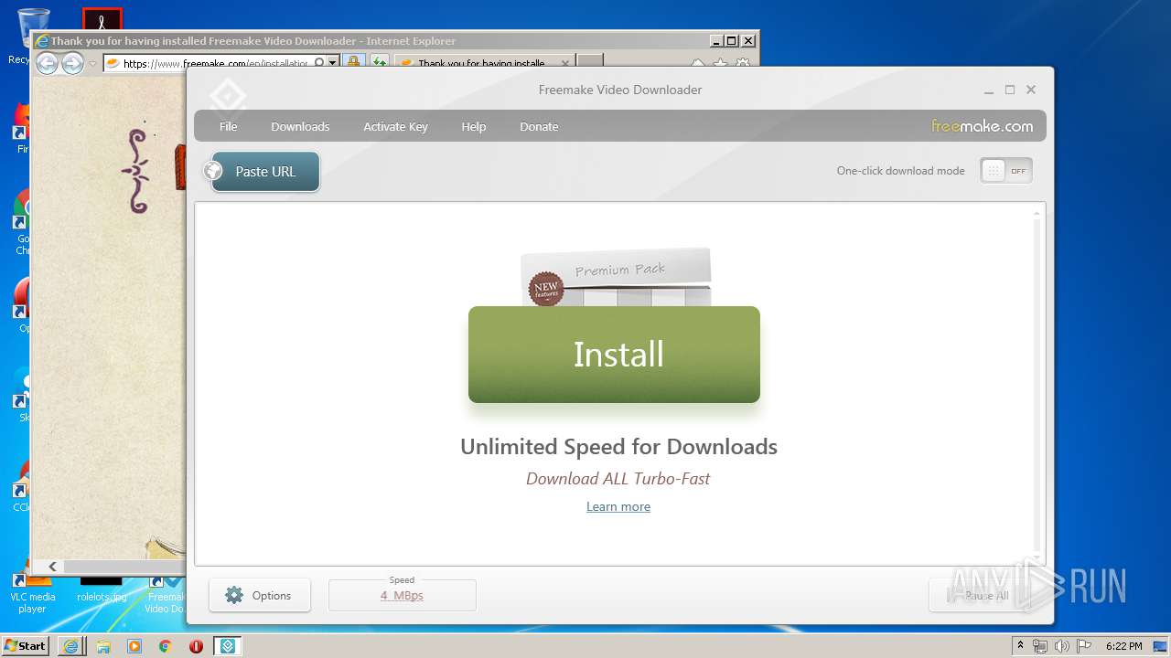Viewport: 1171px width, 658px height.
Task: Minimize the Internet Explorer window
Action: coord(715,41)
